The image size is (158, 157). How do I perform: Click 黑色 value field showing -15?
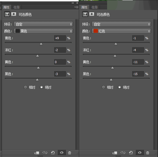tap(138, 74)
